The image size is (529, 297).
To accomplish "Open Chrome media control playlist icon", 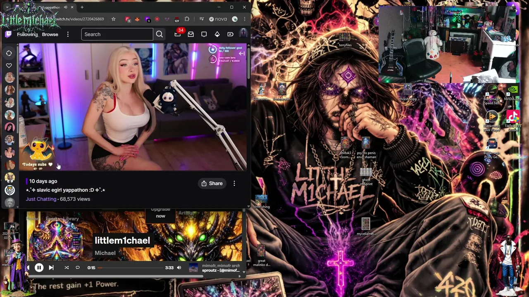I will click(x=201, y=19).
